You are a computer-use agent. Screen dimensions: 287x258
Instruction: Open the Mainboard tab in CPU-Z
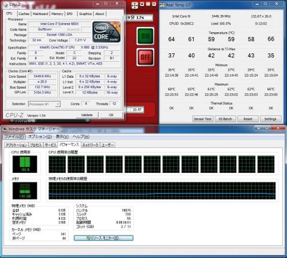click(x=41, y=14)
